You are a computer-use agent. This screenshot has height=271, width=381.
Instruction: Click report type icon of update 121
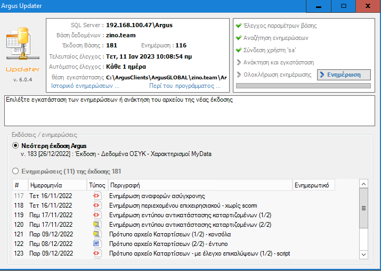tap(96, 234)
